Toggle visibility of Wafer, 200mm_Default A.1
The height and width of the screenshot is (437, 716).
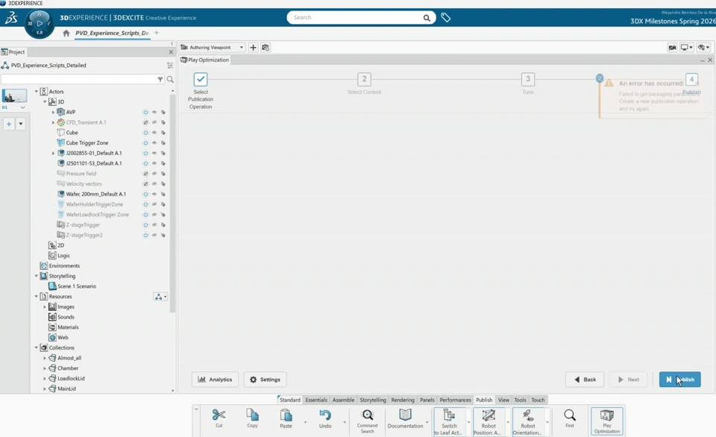pyautogui.click(x=154, y=194)
